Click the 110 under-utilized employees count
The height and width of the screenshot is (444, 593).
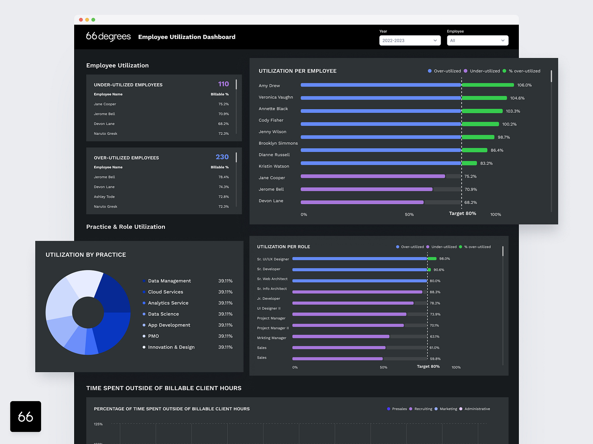tap(223, 84)
